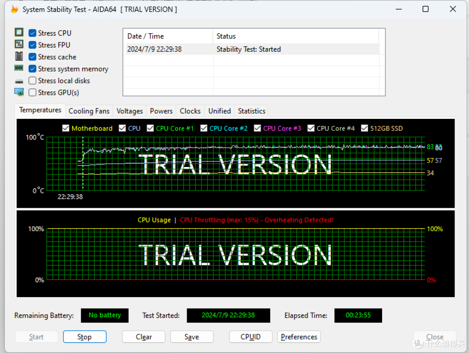Image resolution: width=469 pixels, height=353 pixels.
Task: Select the 2024/7/9 22:29:38 log row
Action: tap(251, 49)
